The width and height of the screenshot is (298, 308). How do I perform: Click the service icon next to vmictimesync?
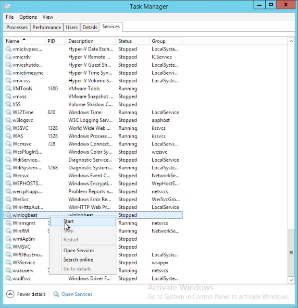tap(8, 72)
